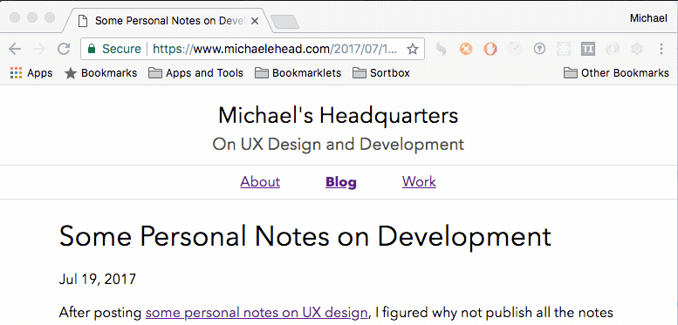Open the red hand-stop blocker extension
This screenshot has width=678, height=325.
click(x=490, y=49)
